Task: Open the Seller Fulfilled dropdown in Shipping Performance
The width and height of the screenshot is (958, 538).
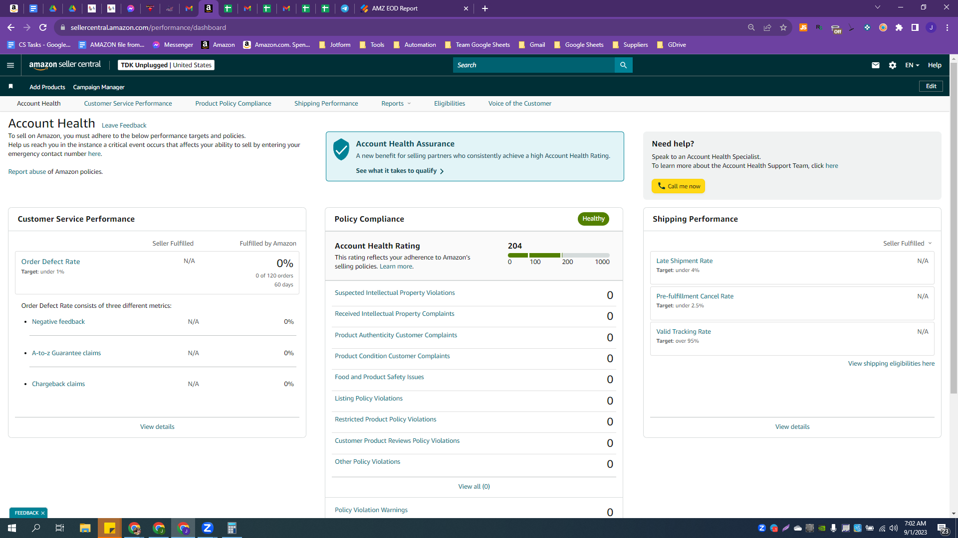Action: pos(907,243)
